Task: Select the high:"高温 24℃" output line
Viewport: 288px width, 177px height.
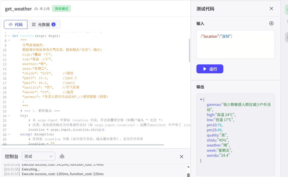Action: coord(221,115)
